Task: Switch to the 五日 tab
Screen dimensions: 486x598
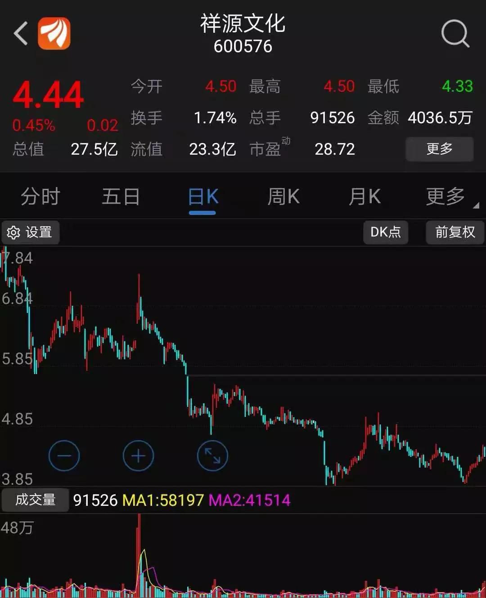Action: coord(121,197)
